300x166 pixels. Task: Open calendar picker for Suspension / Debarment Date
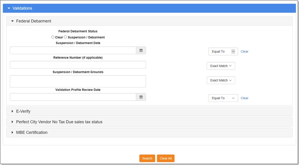[x=141, y=51]
